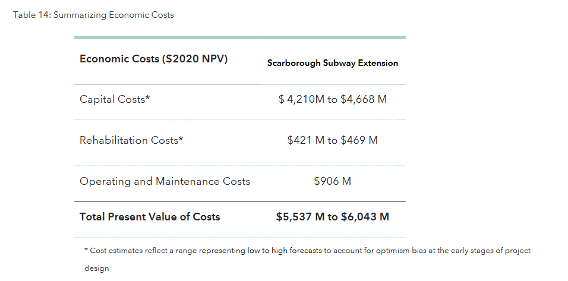
Task: Click the $4,668 M high capital cost figure
Action: coord(364,99)
